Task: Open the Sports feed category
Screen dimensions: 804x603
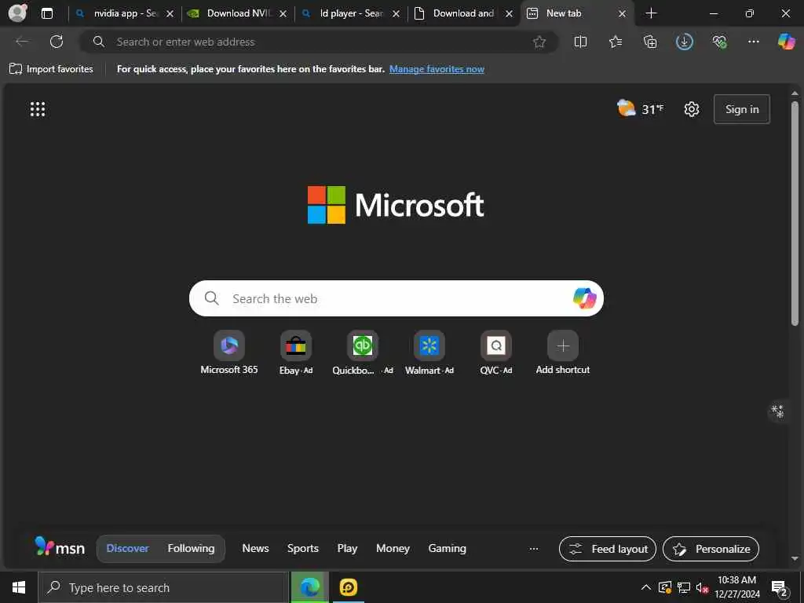Action: pos(302,548)
